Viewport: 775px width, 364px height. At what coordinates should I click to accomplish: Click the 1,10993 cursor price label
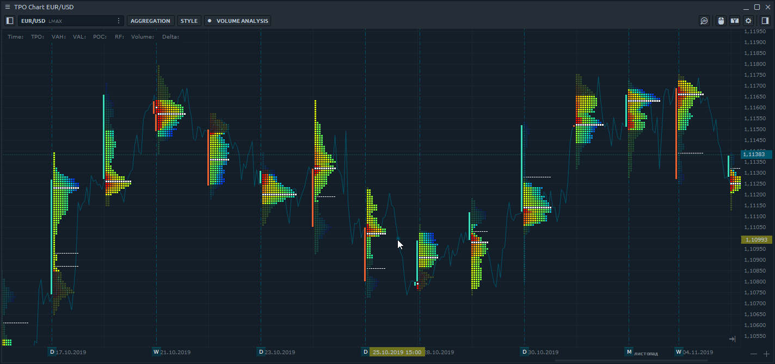(x=756, y=239)
